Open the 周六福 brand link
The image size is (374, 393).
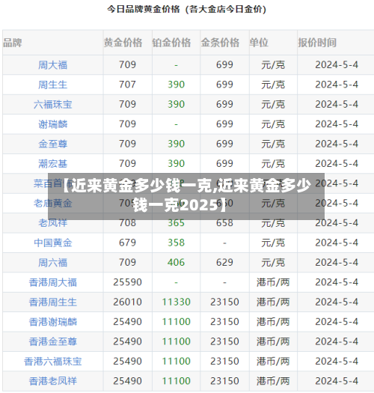tap(52, 263)
